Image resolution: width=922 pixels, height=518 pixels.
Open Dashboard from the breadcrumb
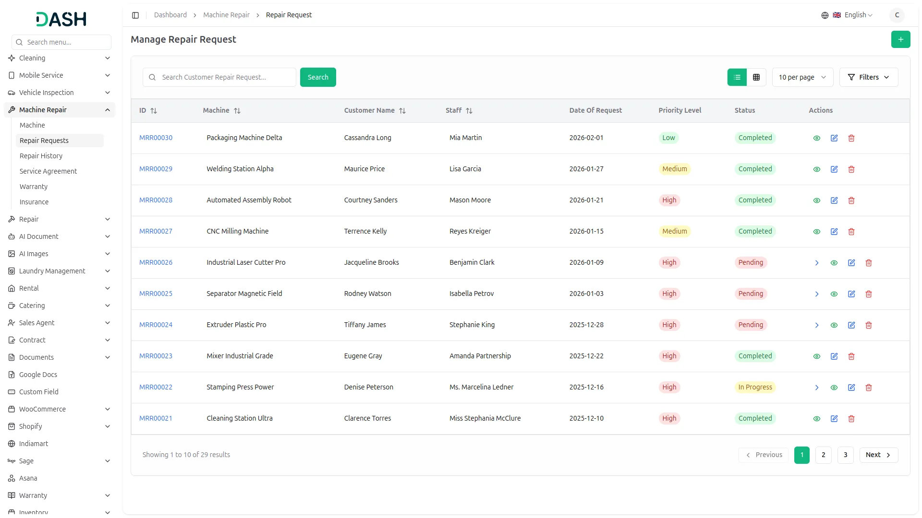(170, 15)
